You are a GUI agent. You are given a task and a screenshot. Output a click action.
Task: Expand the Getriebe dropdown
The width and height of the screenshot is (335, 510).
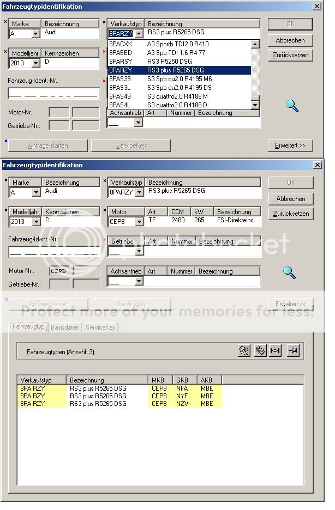pos(139,251)
